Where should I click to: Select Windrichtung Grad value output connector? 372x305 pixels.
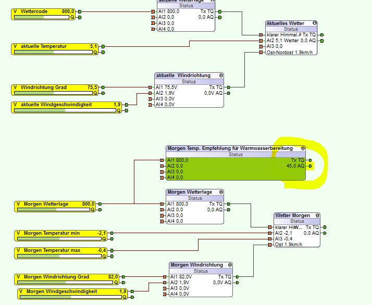point(103,87)
